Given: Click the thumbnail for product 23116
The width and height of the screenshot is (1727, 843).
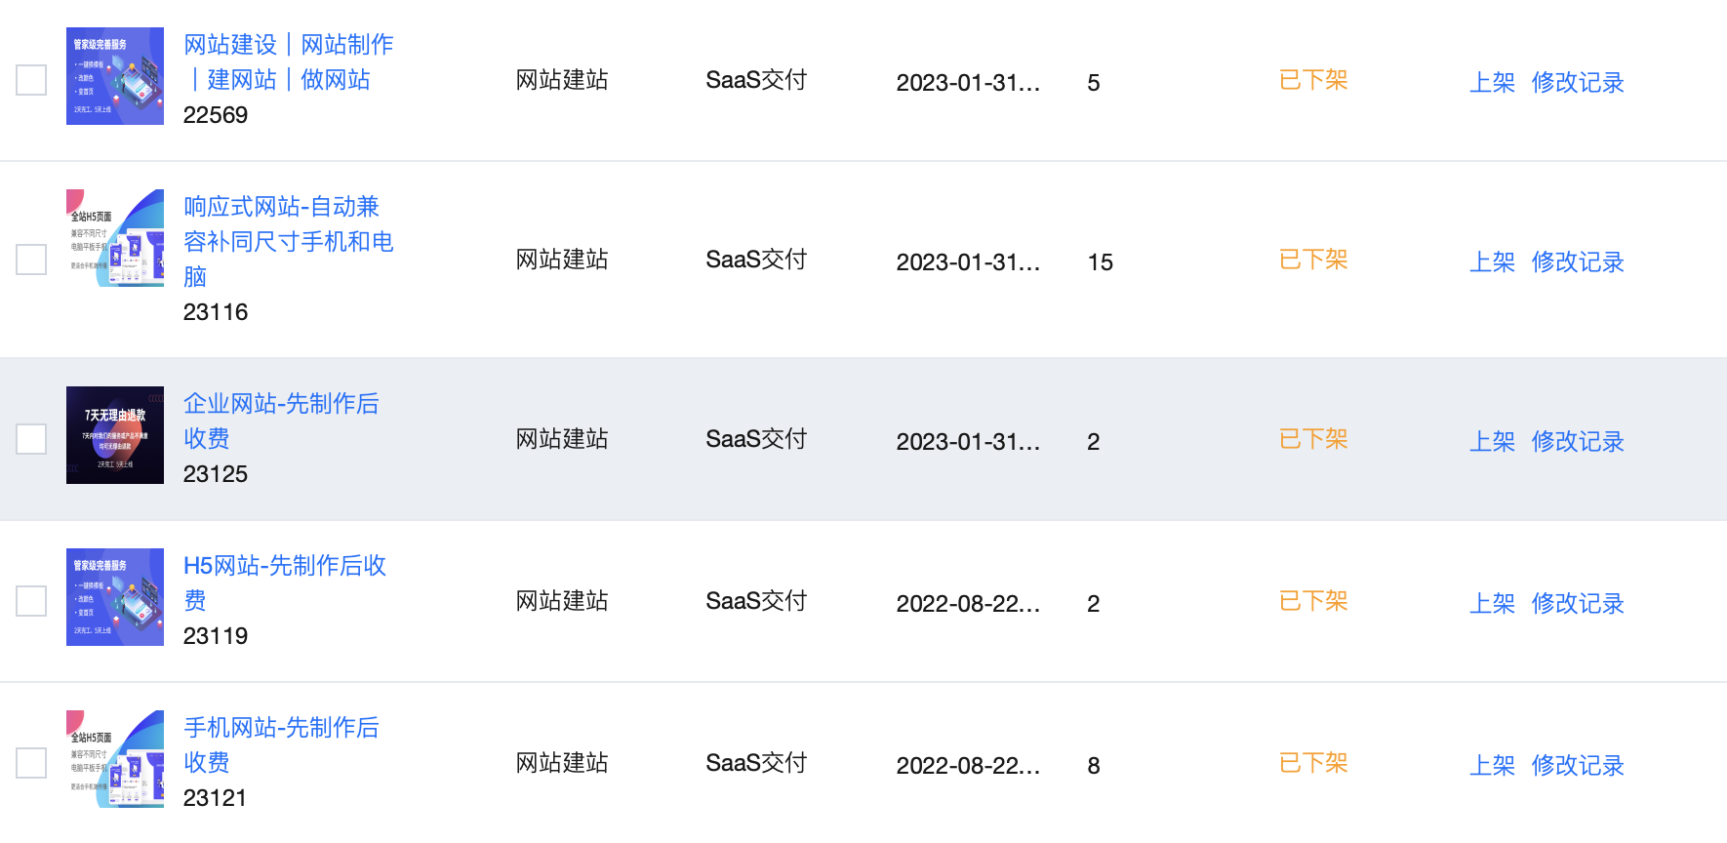Looking at the screenshot, I should 115,238.
